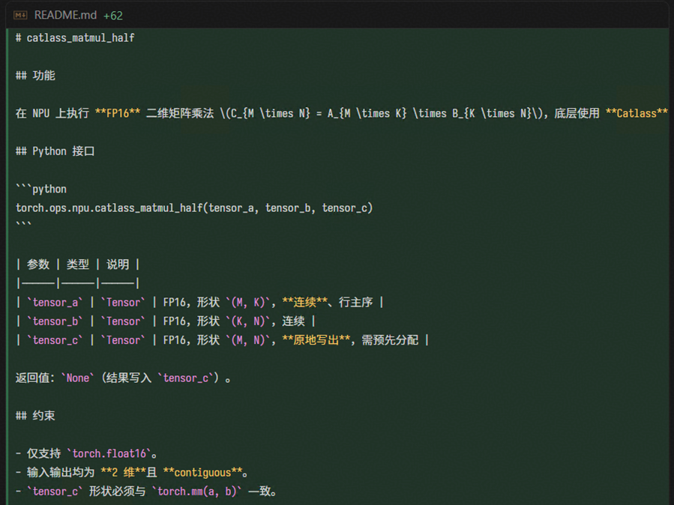Click the bold **原地写出** text
The width and height of the screenshot is (674, 505).
pyautogui.click(x=316, y=340)
